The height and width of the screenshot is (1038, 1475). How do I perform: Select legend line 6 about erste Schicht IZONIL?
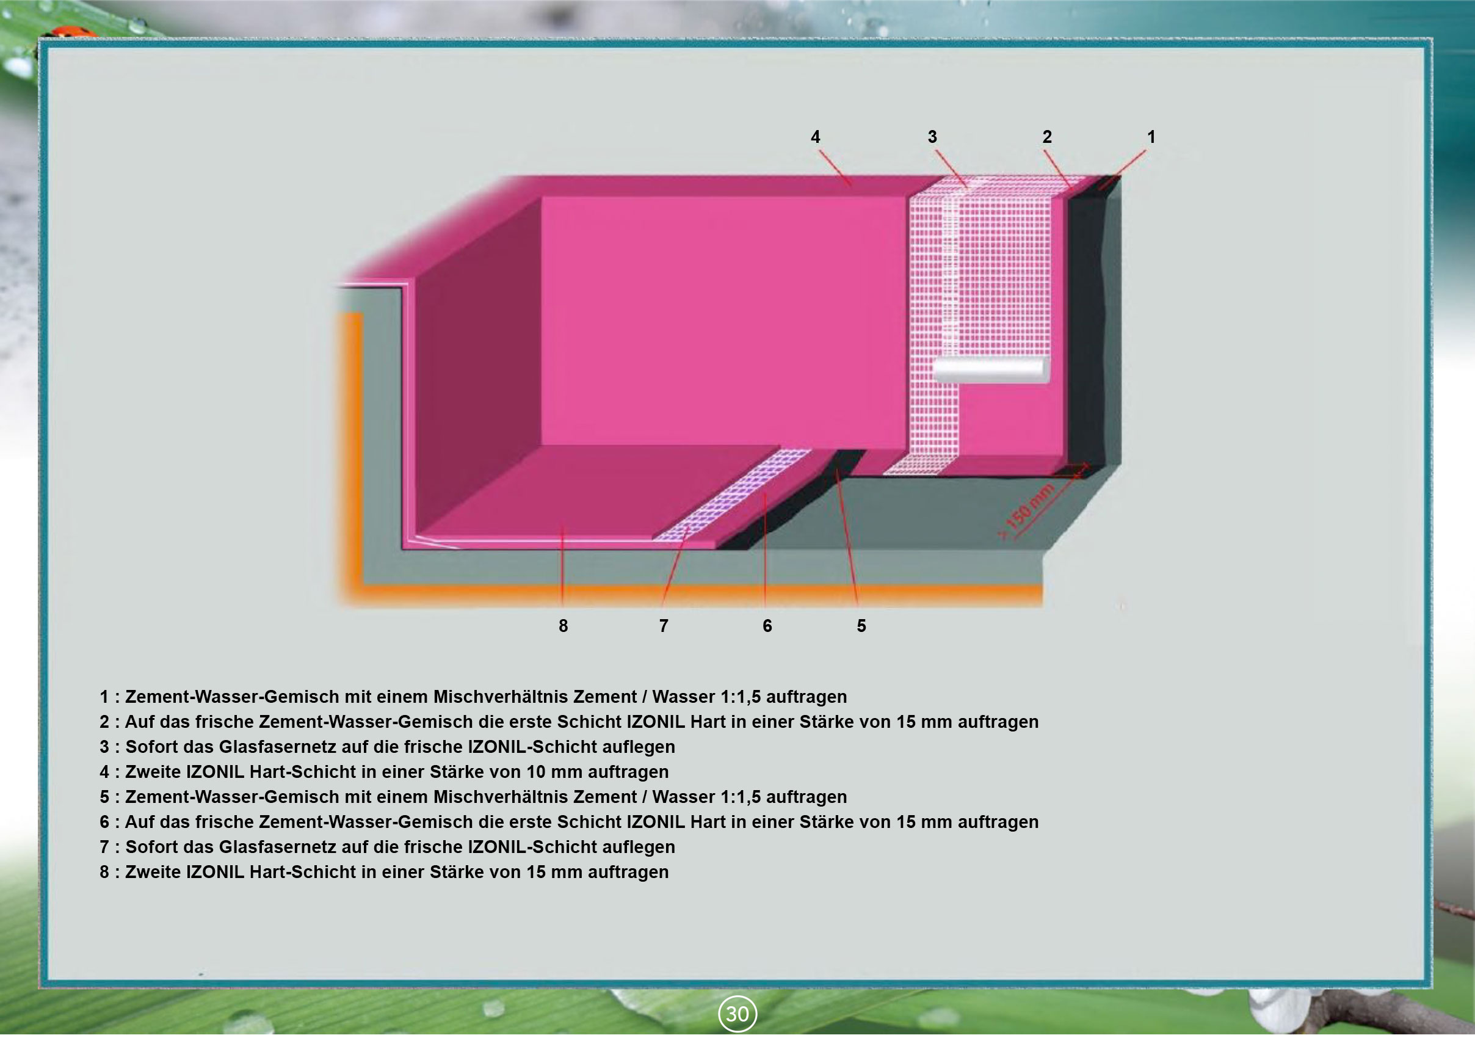(x=569, y=822)
